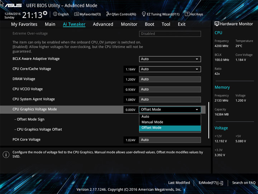Click the 1.024V PCH voltage value

tap(131, 140)
